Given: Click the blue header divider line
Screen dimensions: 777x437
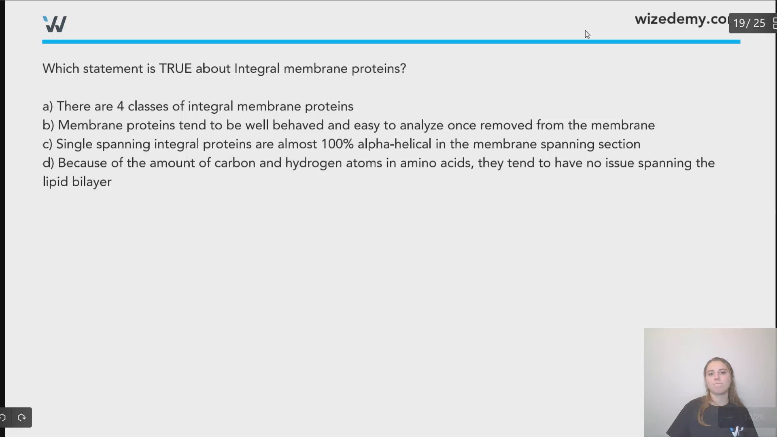Looking at the screenshot, I should pyautogui.click(x=391, y=42).
